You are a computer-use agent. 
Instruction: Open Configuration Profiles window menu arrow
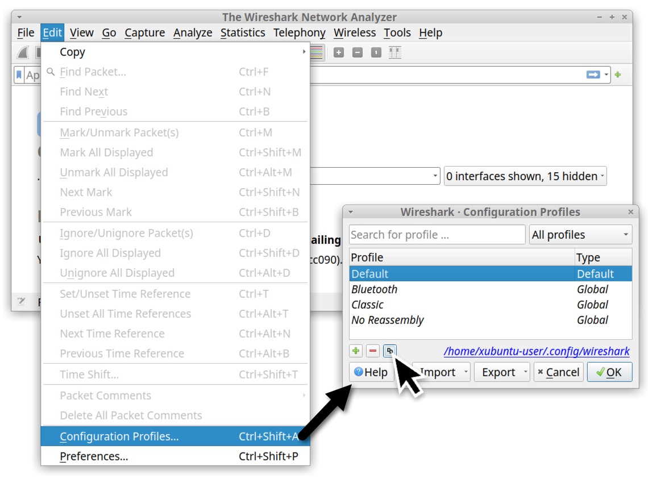pos(351,212)
